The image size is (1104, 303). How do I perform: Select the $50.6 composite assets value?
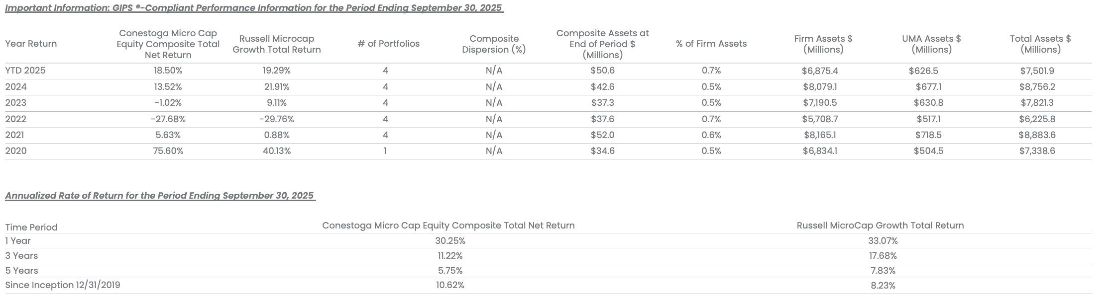click(602, 71)
